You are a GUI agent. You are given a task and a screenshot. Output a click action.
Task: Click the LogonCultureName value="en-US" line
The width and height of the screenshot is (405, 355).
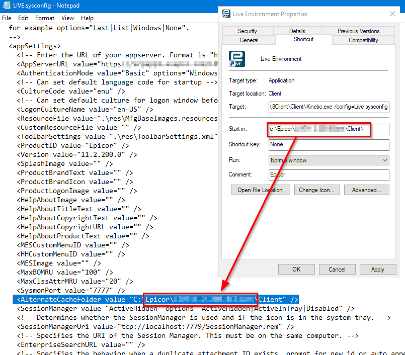point(85,109)
